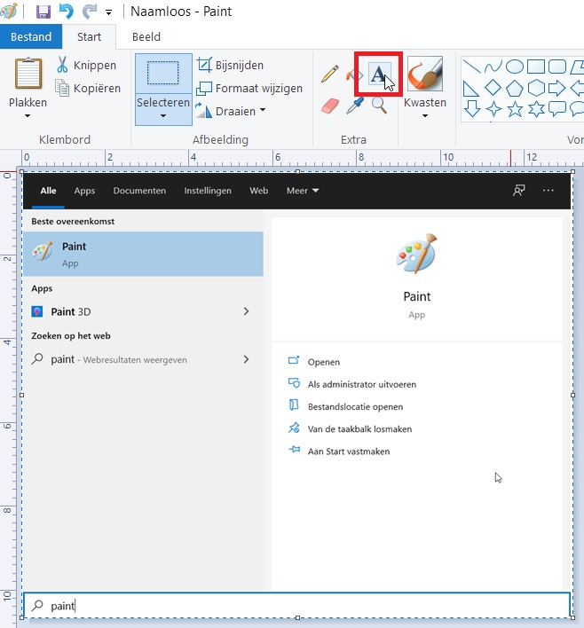This screenshot has width=584, height=628.
Task: Choose the five-point star shape
Action: pos(515,109)
